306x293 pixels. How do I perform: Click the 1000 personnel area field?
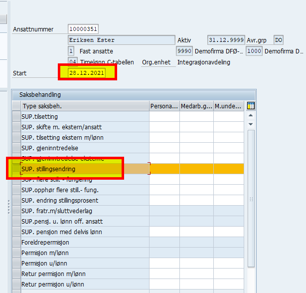[x=254, y=51]
